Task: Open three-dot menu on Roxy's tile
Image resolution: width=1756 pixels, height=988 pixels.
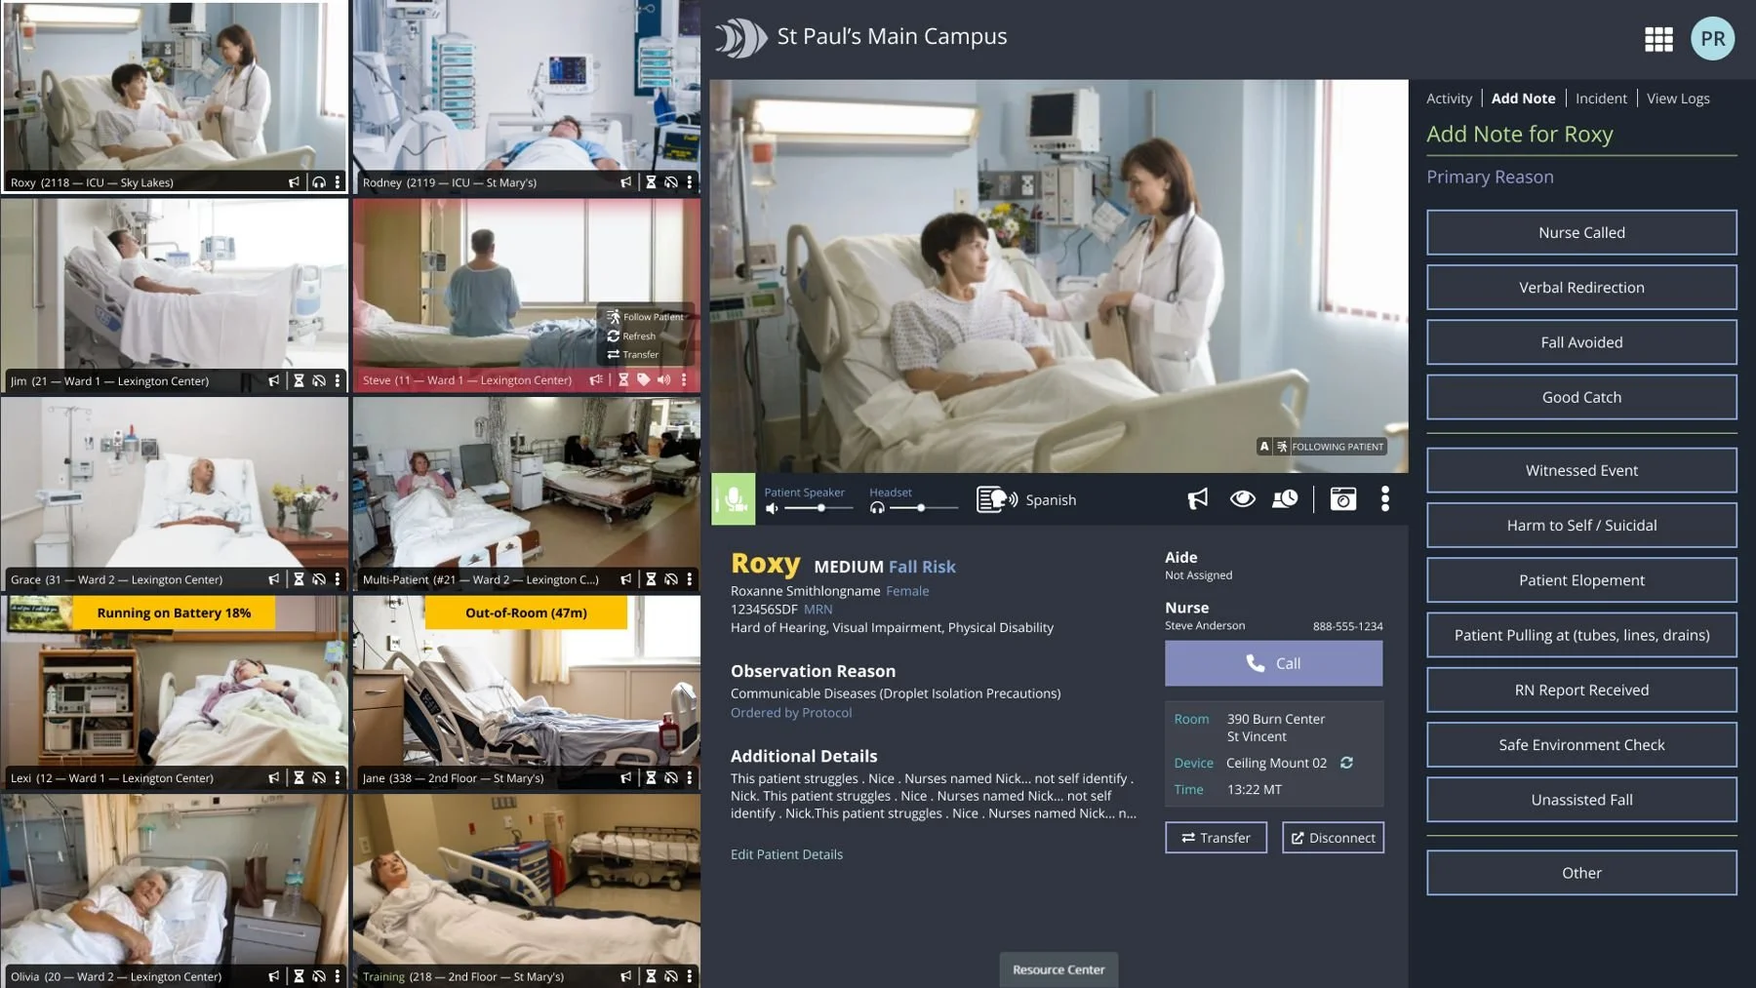Action: point(338,182)
